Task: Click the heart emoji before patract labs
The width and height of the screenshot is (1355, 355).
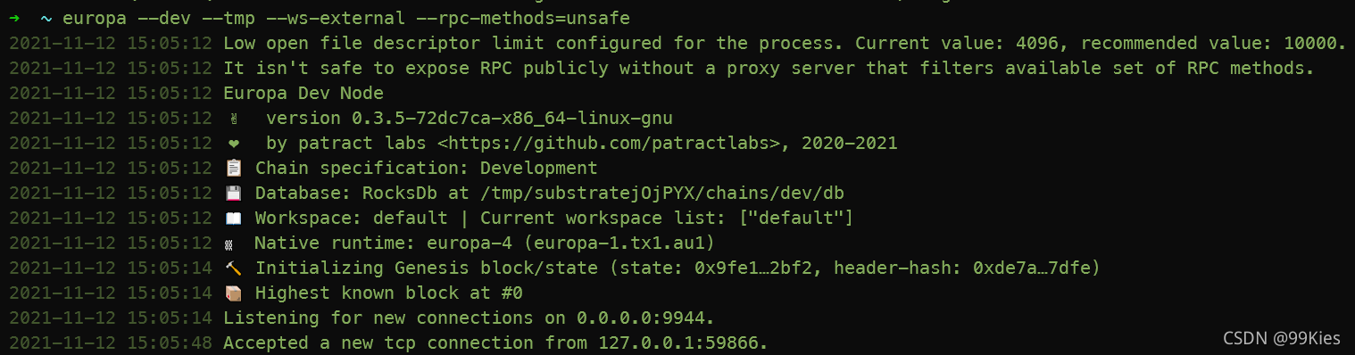Action: click(234, 143)
